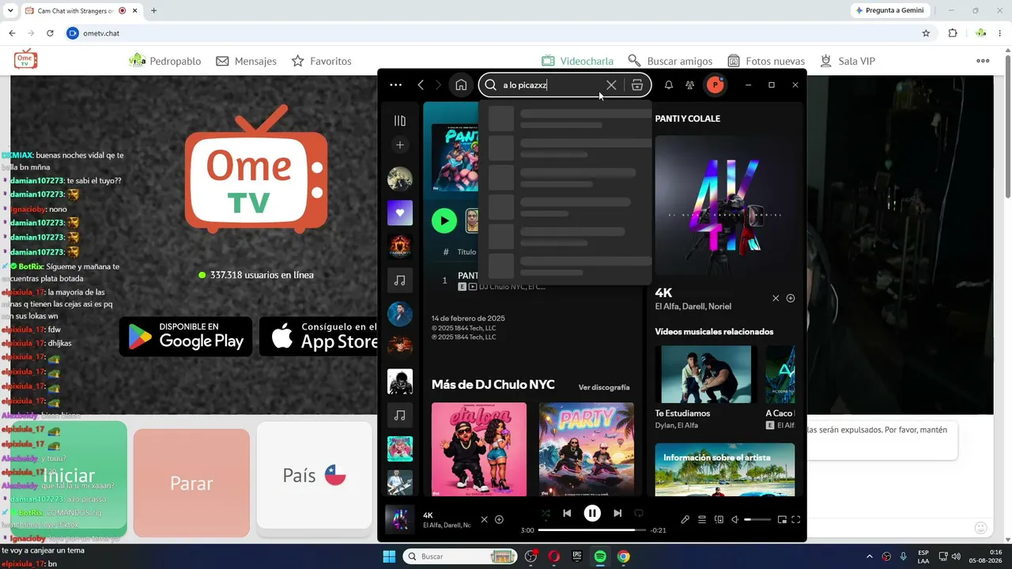Open the Videocharla tab on OmeTV
The width and height of the screenshot is (1012, 569).
click(577, 61)
